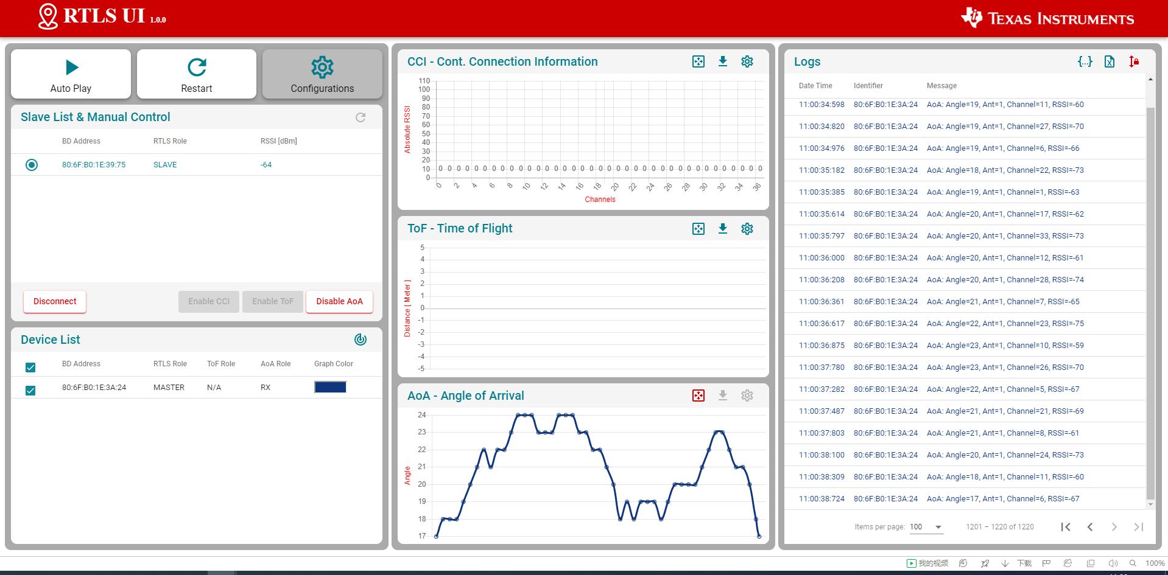Screen dimensions: 1168x575
Task: Open Configurations
Action: 322,74
